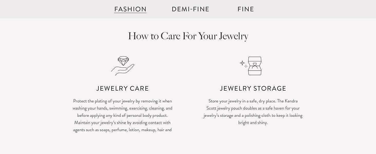Click the JEWELRY CARE heading
376x154 pixels.
[123, 88]
